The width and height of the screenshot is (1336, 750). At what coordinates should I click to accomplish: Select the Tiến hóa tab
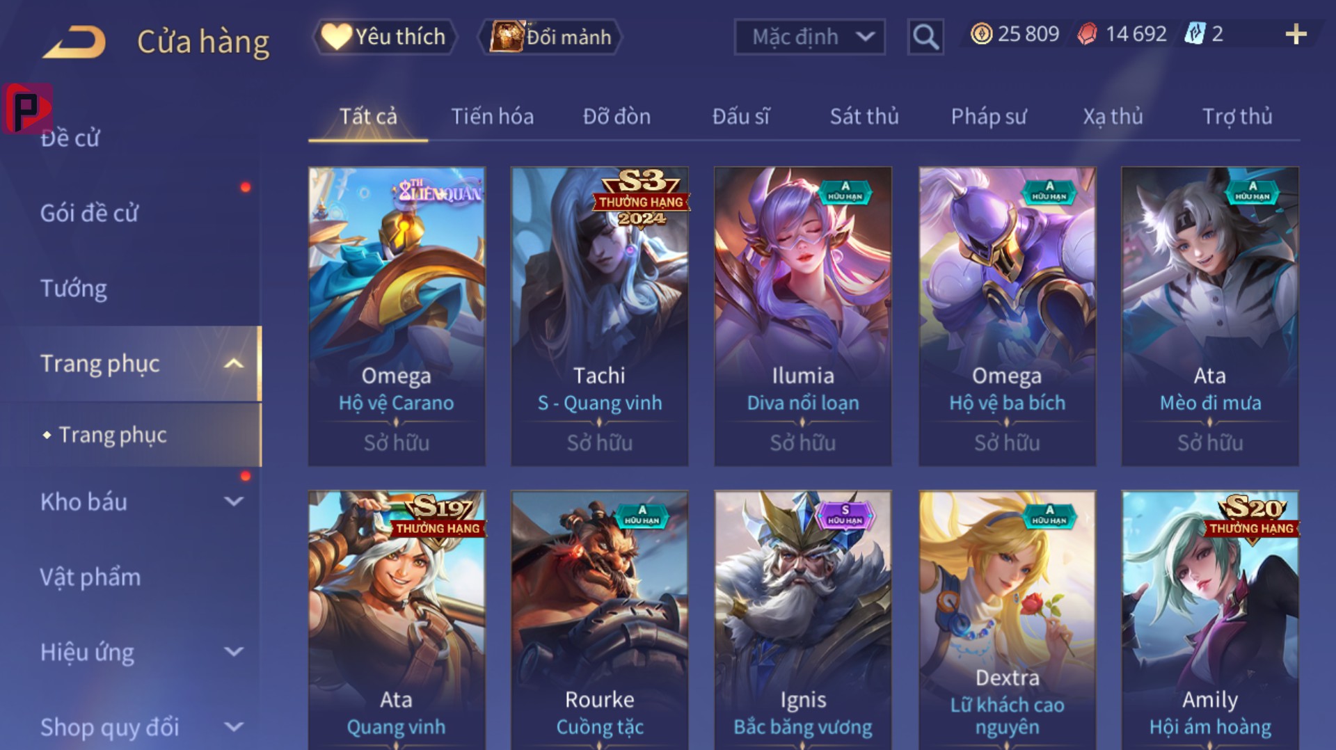pos(492,116)
